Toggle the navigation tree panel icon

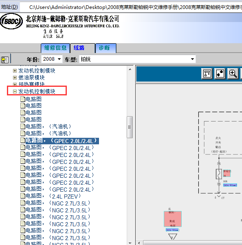tap(5, 60)
